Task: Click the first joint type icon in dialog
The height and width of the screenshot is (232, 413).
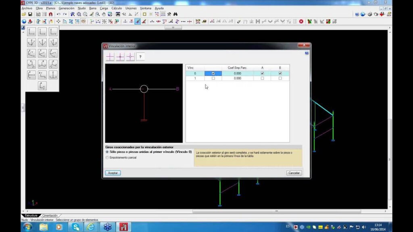Action: 110,57
